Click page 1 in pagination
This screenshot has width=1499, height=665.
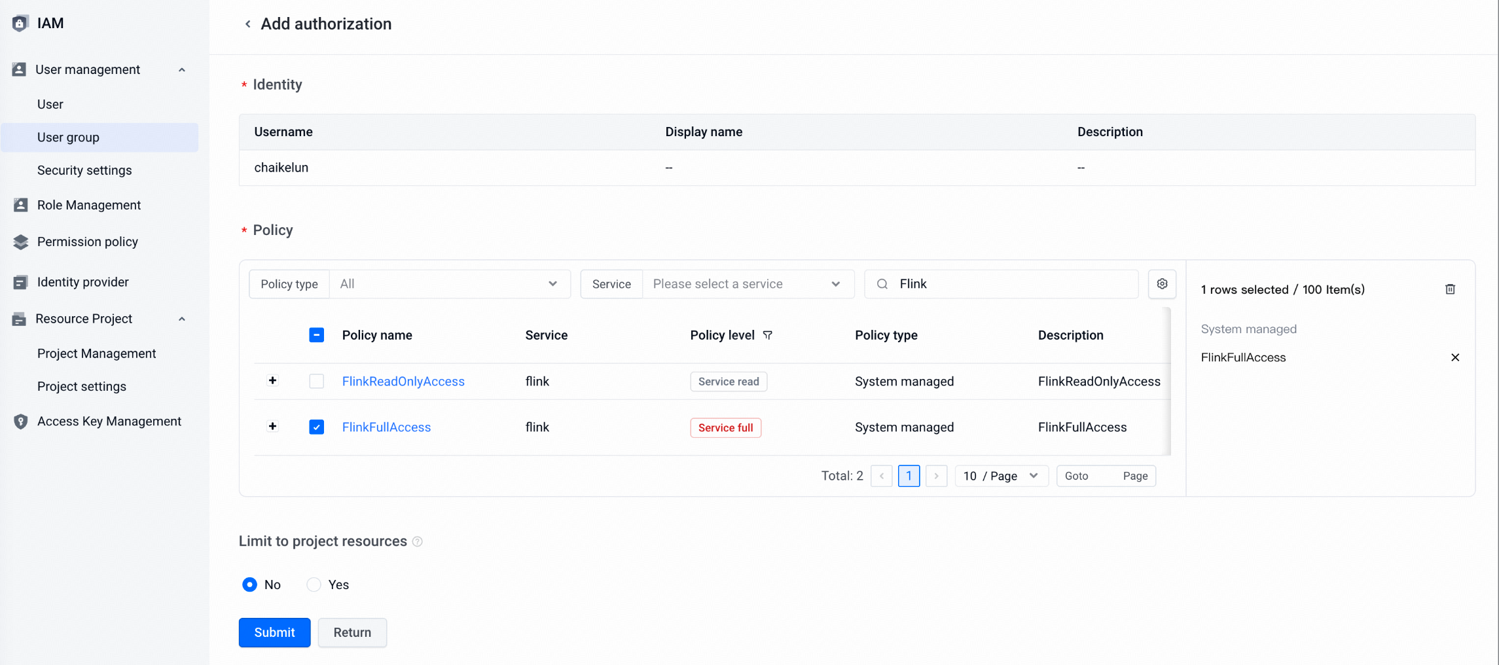[909, 476]
